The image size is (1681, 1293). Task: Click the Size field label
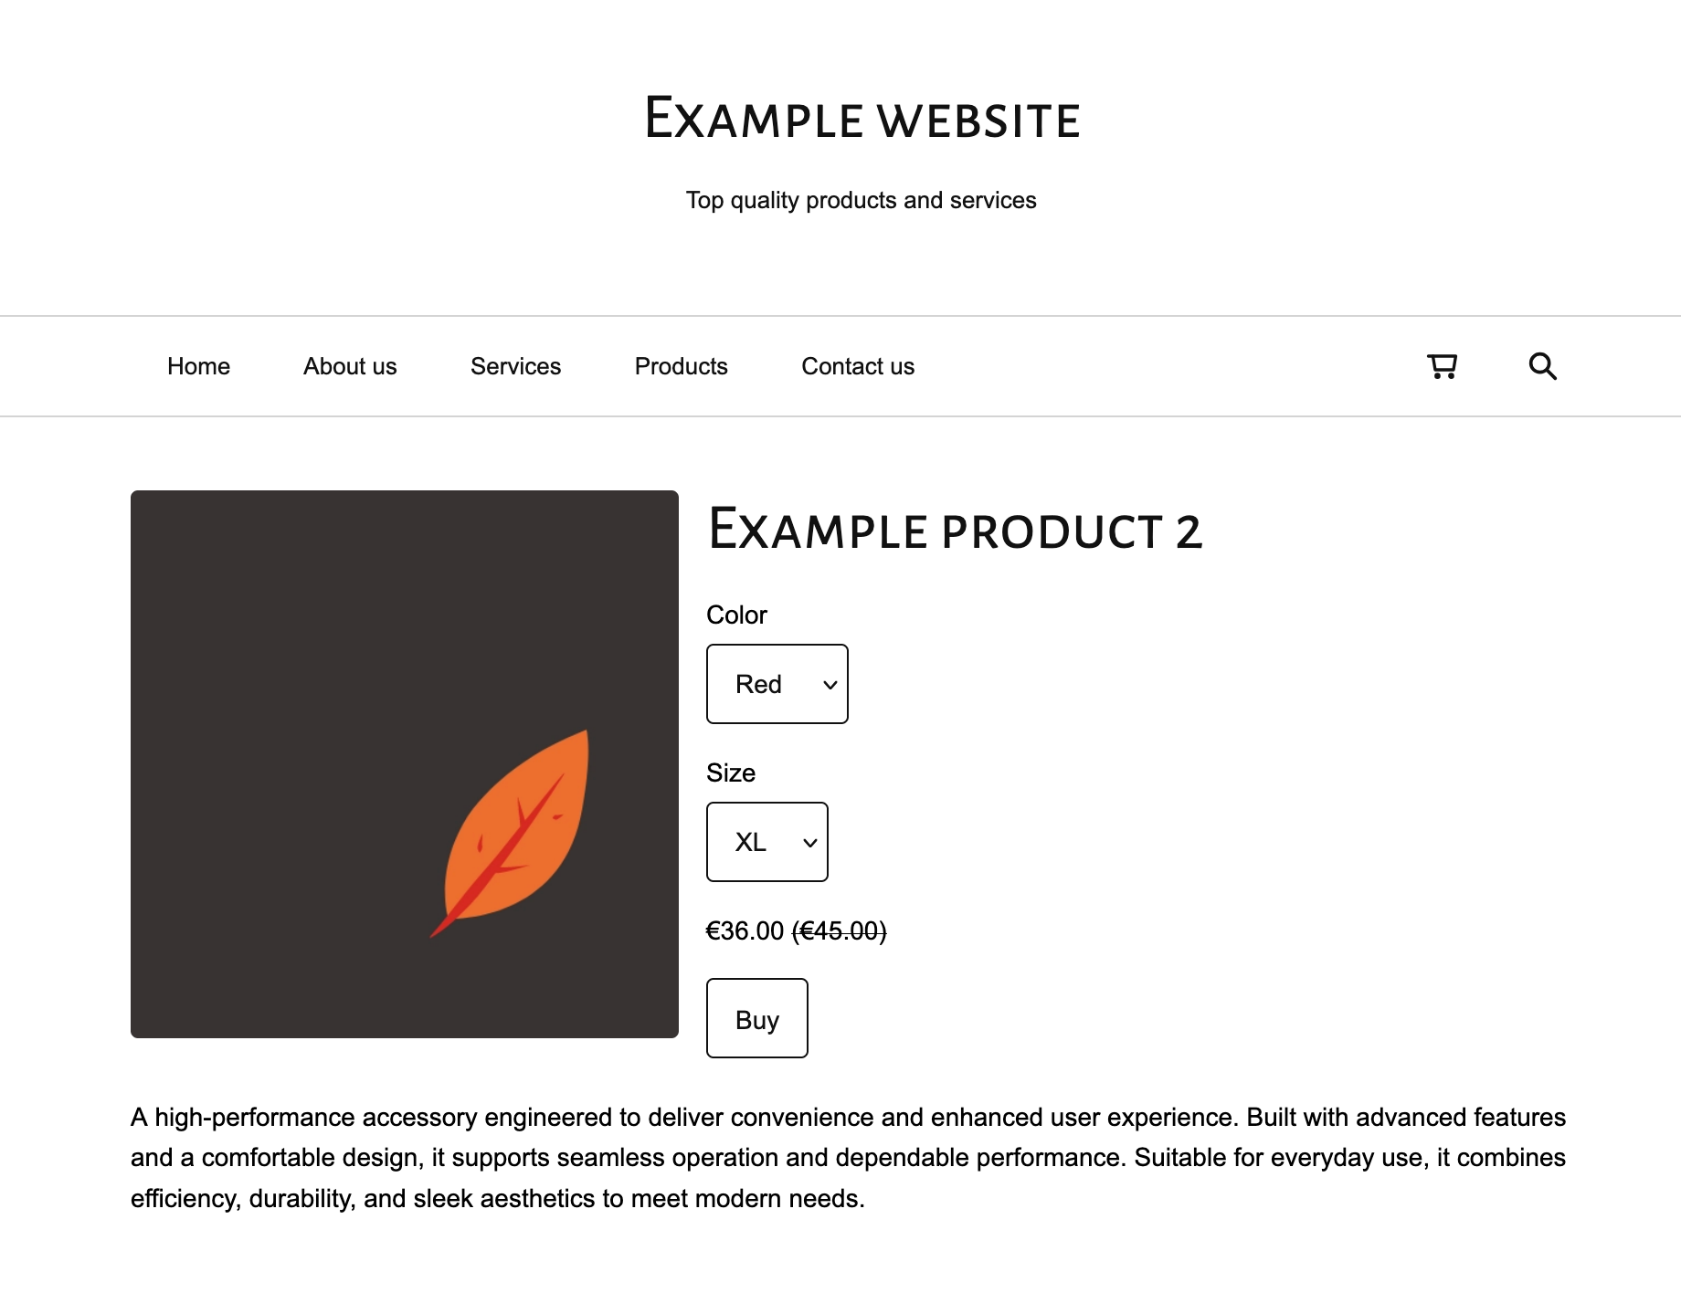tap(730, 773)
